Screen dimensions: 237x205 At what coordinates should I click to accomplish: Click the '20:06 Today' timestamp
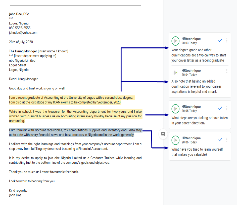[x=189, y=142]
